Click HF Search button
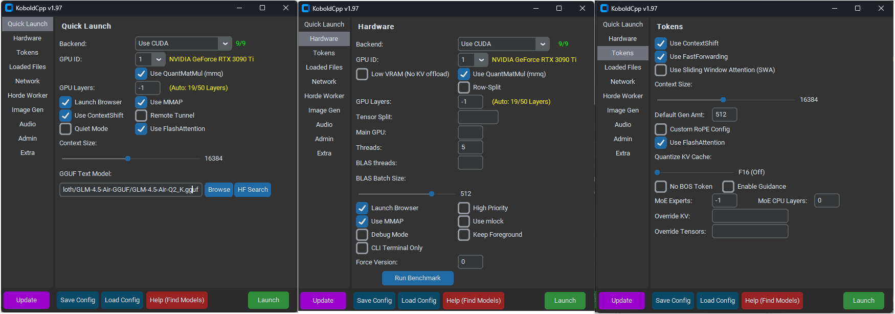895x314 pixels. (x=253, y=190)
